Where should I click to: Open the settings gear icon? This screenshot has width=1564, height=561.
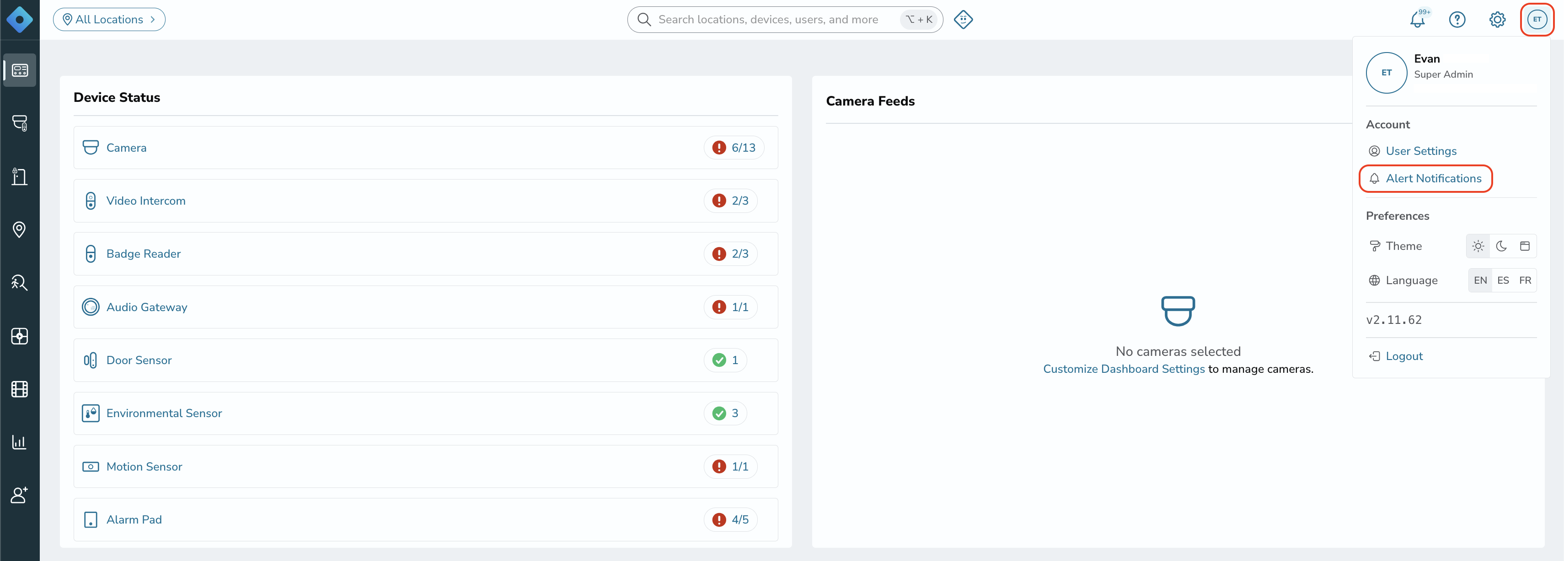coord(1497,19)
